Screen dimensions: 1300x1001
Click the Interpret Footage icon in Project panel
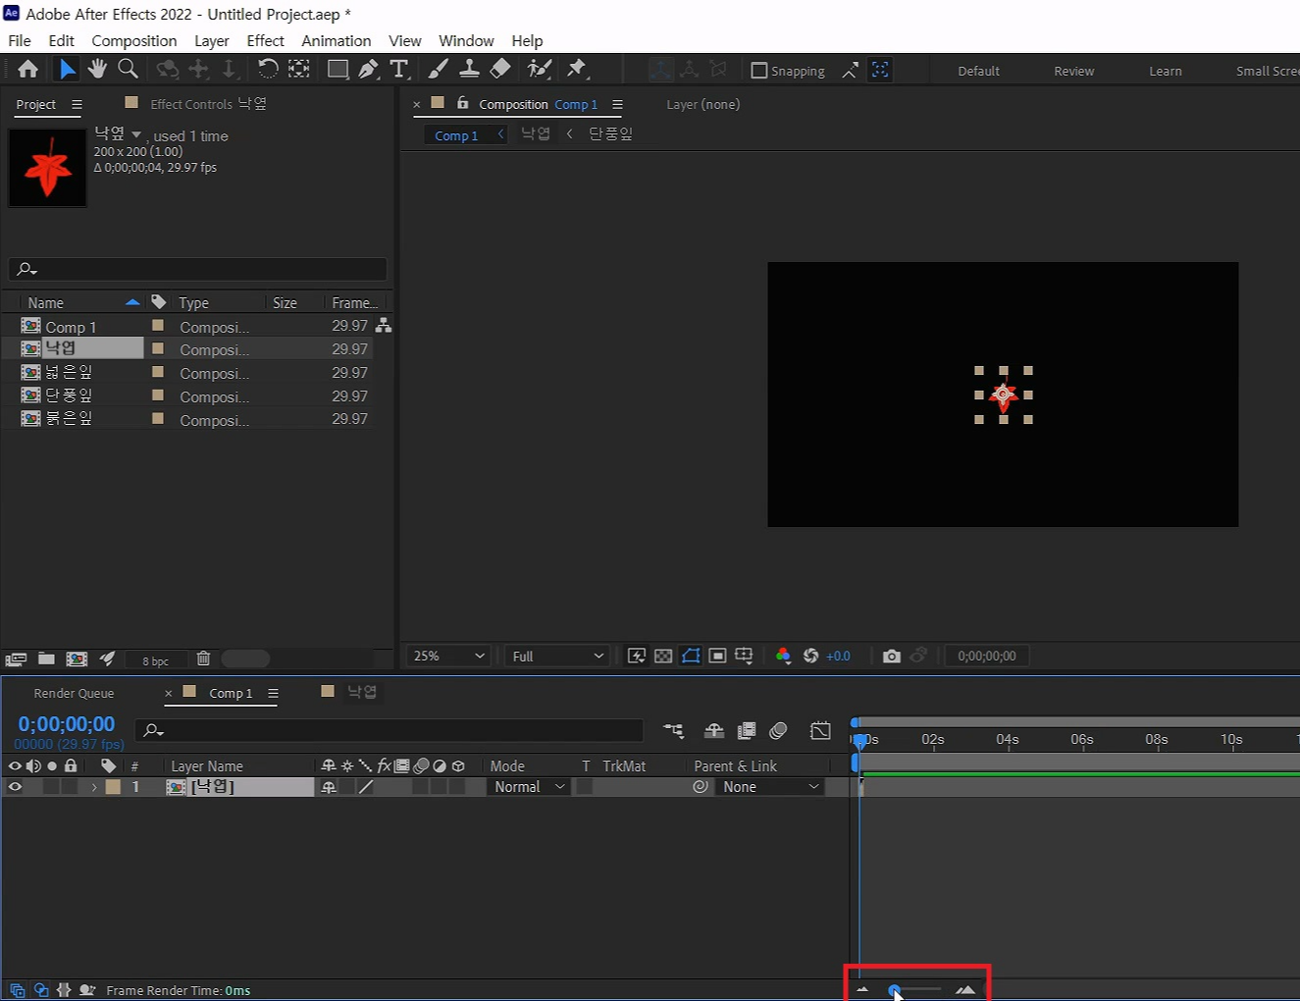(x=16, y=659)
